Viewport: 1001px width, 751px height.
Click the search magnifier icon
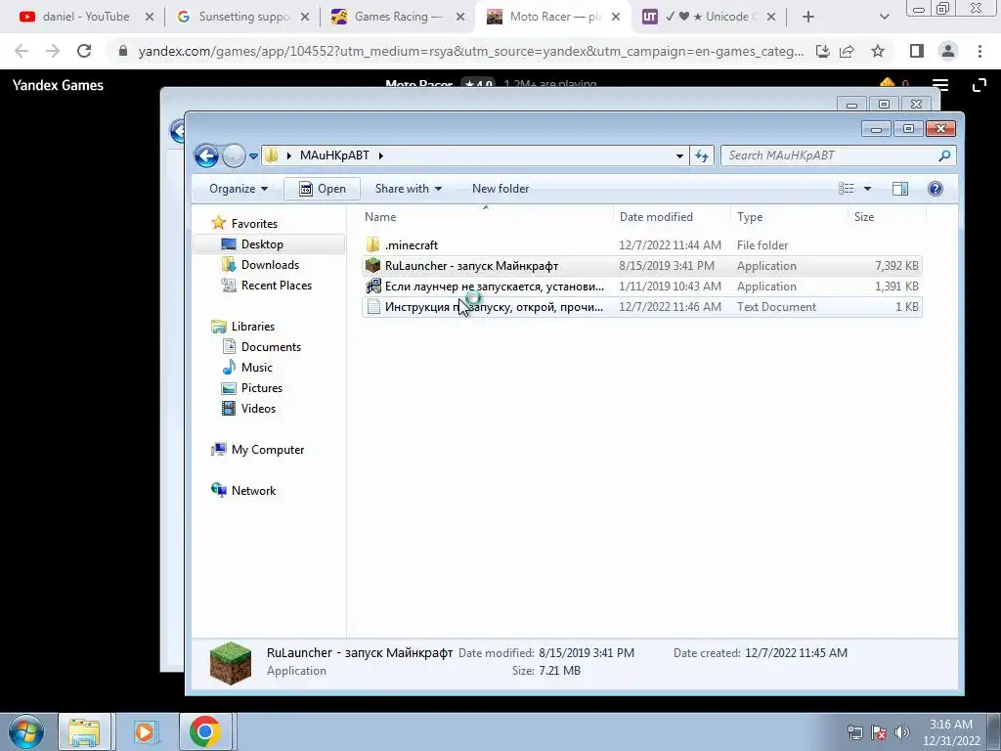pyautogui.click(x=945, y=155)
